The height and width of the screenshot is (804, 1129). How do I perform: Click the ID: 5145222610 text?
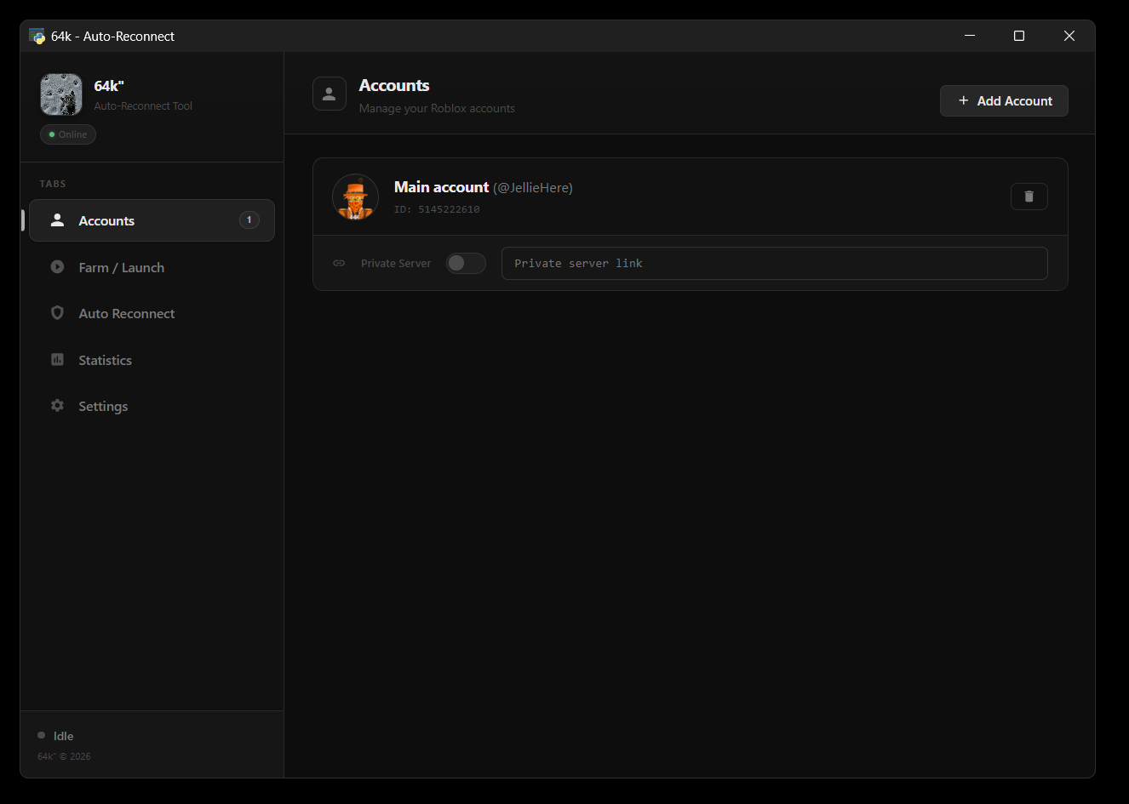[437, 209]
